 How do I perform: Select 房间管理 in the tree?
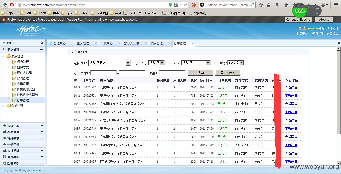coord(23,78)
